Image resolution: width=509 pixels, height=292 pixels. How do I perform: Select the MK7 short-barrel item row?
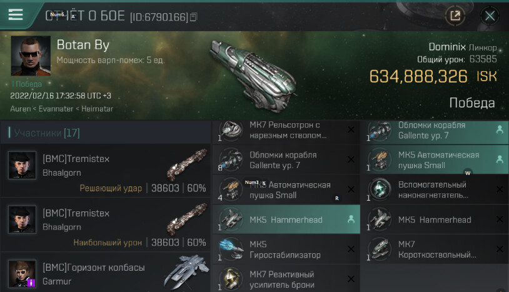[435, 249]
